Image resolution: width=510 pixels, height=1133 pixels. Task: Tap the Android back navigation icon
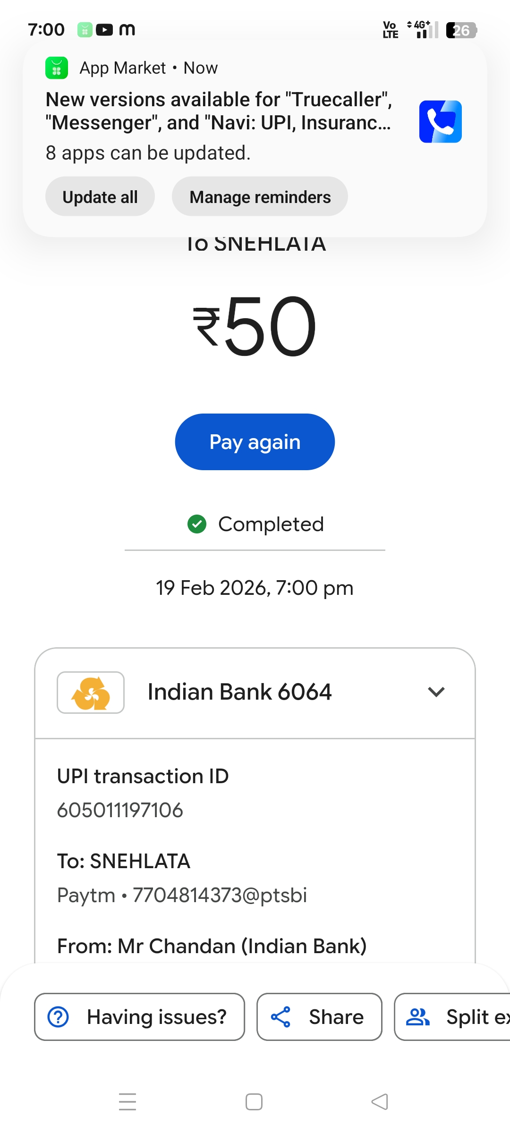[x=380, y=1102]
